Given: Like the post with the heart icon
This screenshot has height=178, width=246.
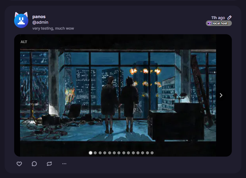Looking at the screenshot, I should pos(19,164).
